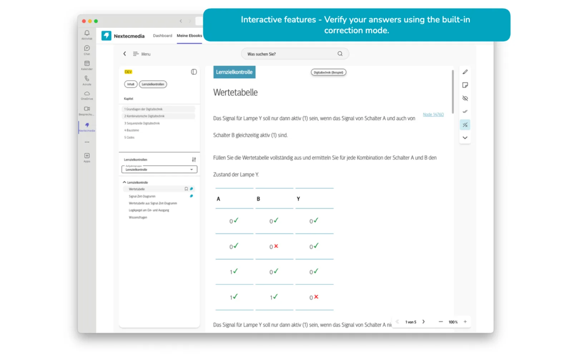Viewport: 572px width, 358px height.
Task: Open chapter 3 Sequenzielle Digitaltechnik
Action: pos(142,123)
